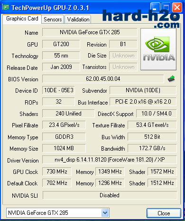
Task: Click the Close button
Action: click(x=164, y=213)
